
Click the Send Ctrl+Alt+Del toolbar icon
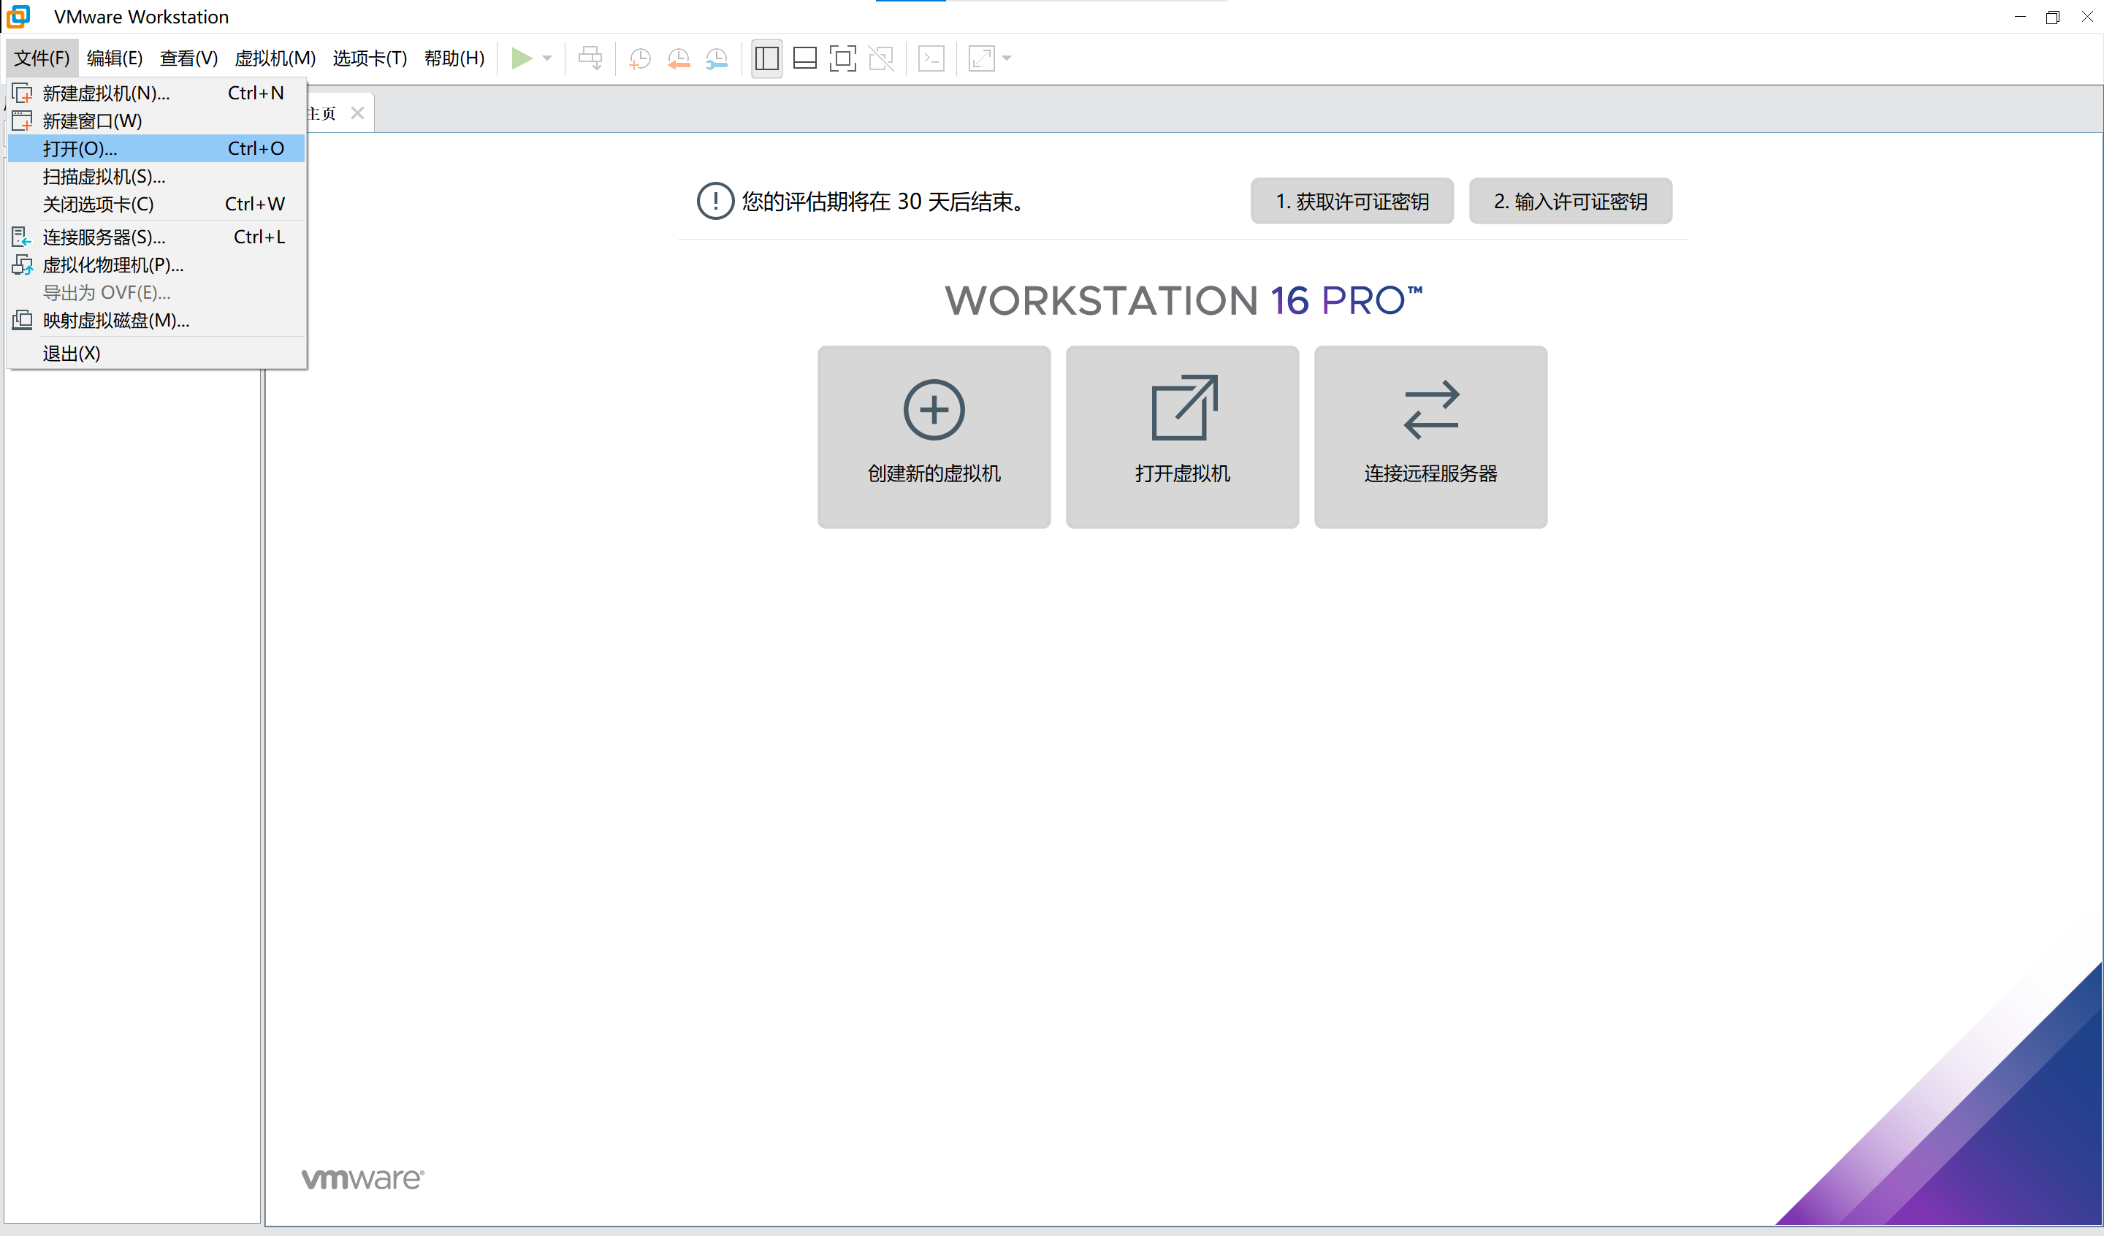(590, 58)
